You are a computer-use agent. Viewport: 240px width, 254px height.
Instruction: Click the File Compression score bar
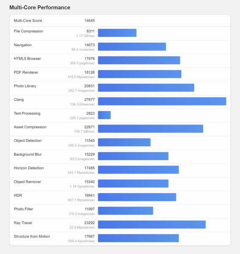(x=117, y=33)
